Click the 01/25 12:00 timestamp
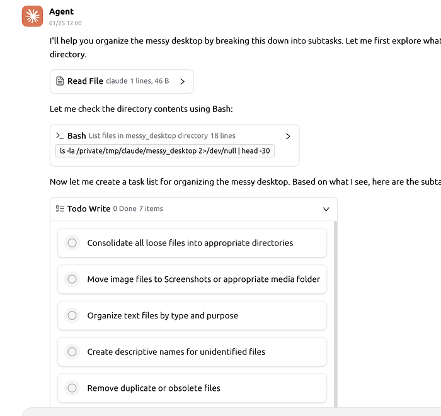441x416 pixels. point(66,23)
